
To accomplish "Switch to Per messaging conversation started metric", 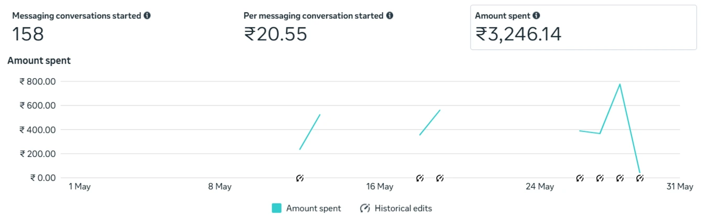I will (313, 16).
